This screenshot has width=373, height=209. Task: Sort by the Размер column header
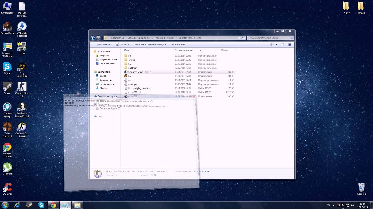coord(228,50)
